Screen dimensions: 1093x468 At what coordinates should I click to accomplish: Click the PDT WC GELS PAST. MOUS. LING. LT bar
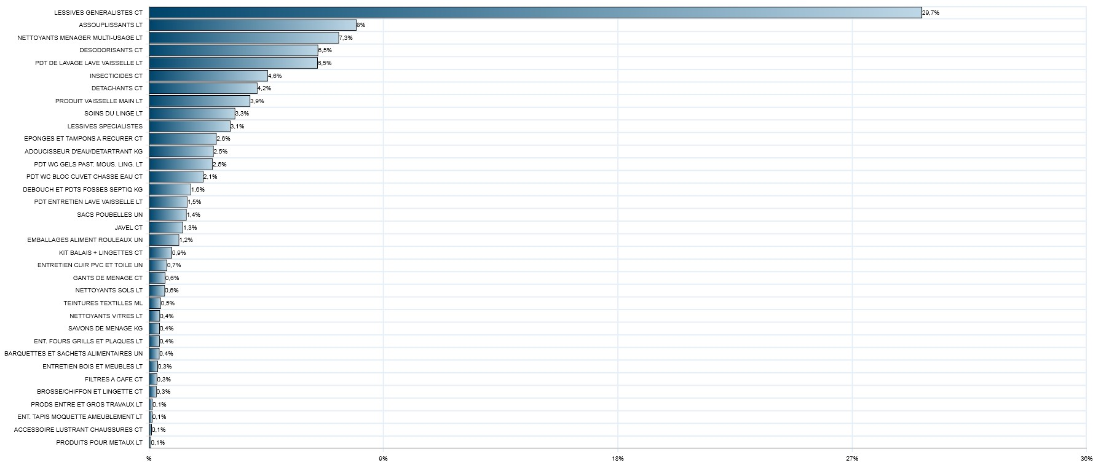181,164
